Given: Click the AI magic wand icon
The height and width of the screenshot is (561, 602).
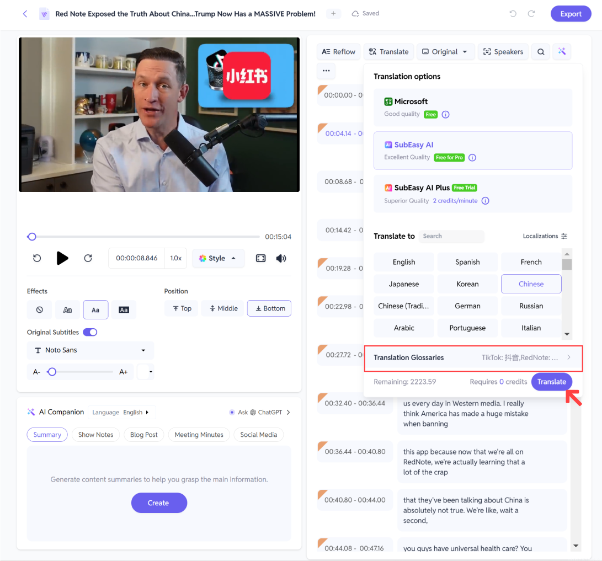Looking at the screenshot, I should [x=562, y=51].
